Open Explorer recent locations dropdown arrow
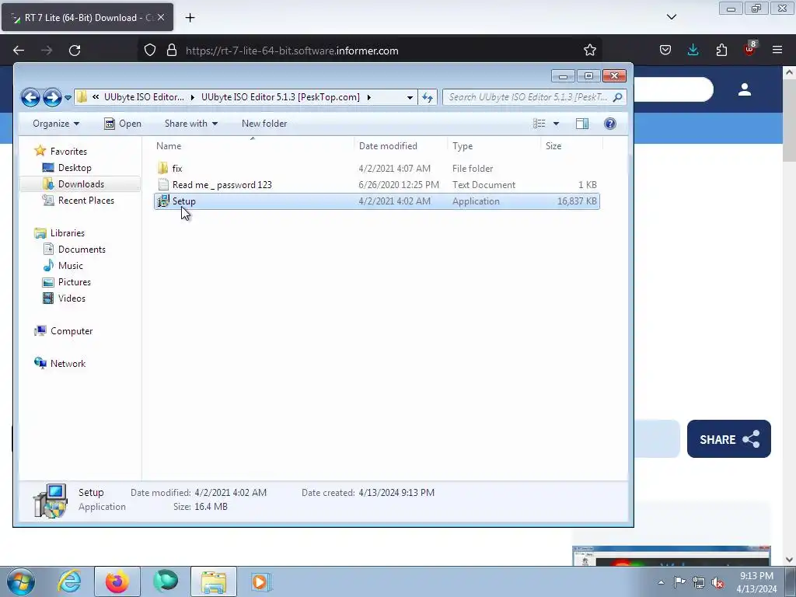The width and height of the screenshot is (796, 597). 68,97
